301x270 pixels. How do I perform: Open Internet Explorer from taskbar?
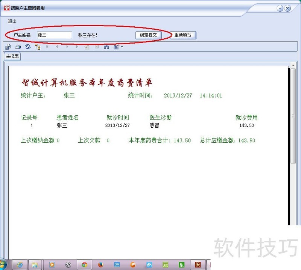pos(20,265)
